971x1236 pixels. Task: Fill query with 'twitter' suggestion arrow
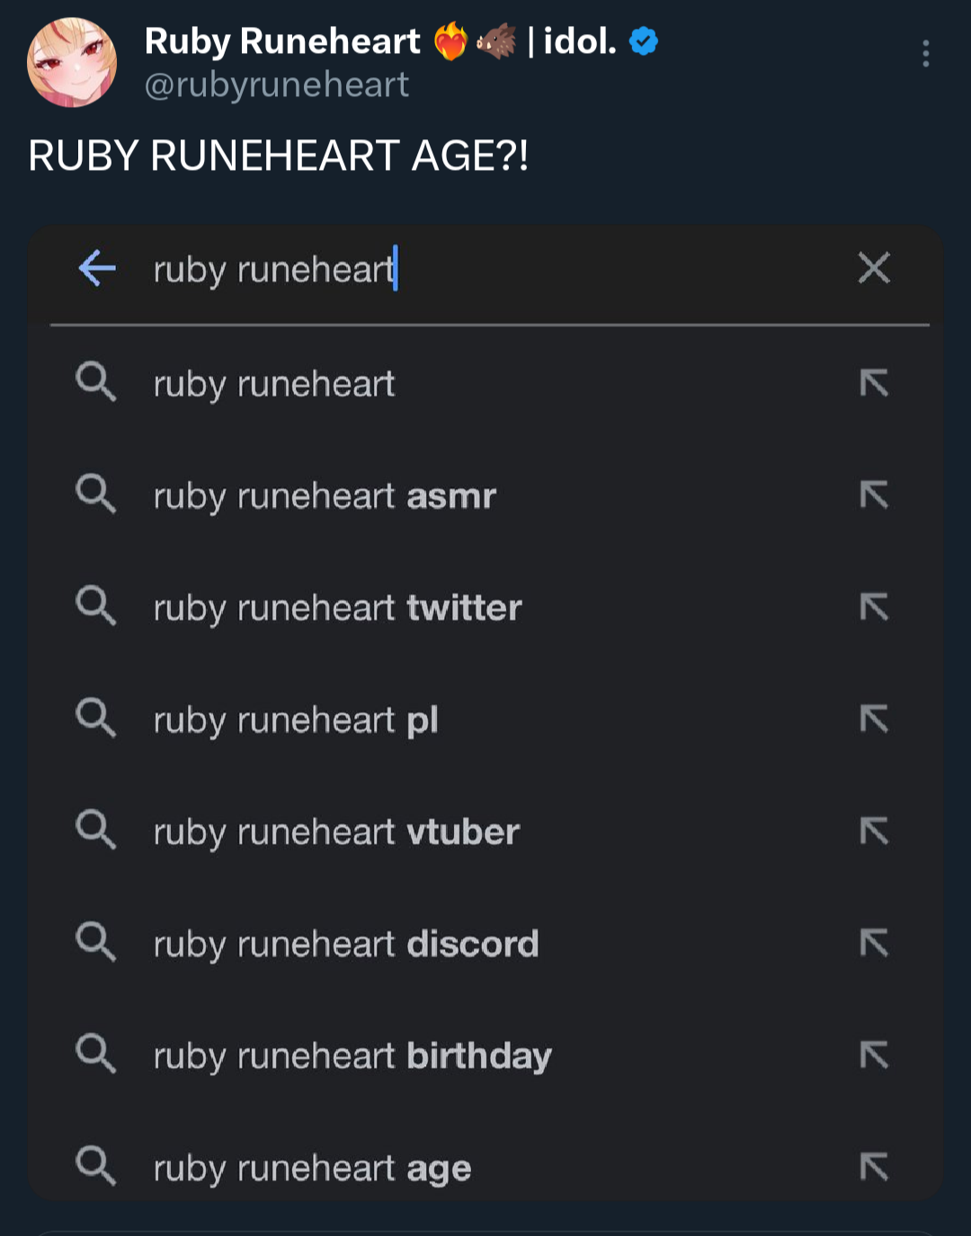873,608
